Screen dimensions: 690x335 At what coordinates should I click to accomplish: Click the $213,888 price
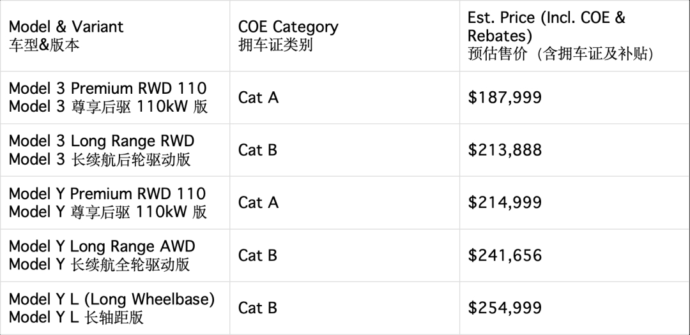click(x=505, y=150)
